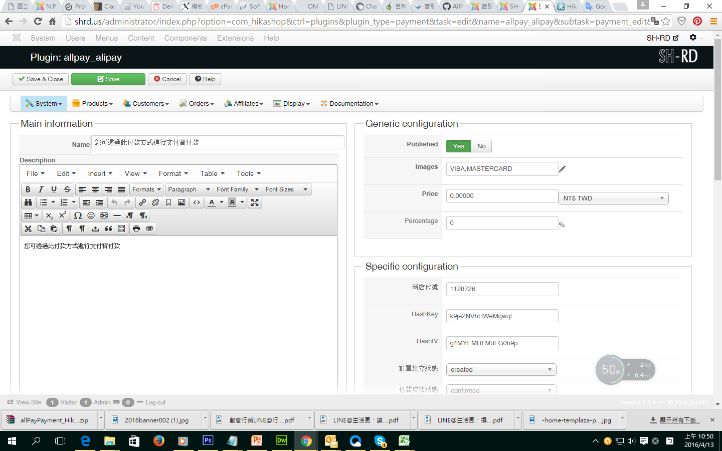The height and width of the screenshot is (451, 722).
Task: Open the Joomla Components menu
Action: tap(186, 38)
